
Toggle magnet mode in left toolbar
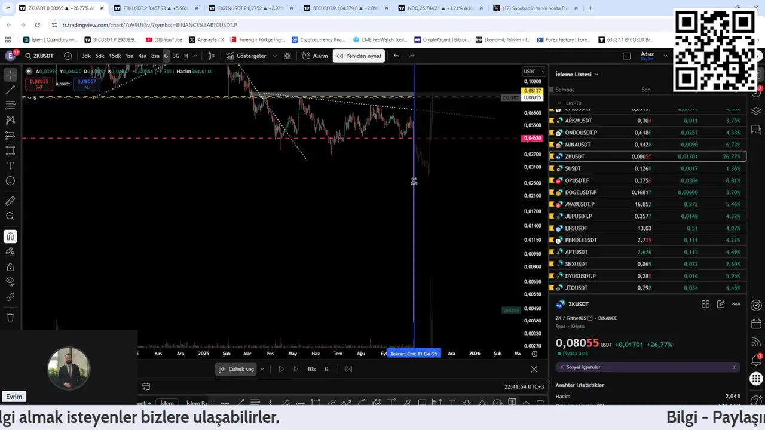pos(10,237)
